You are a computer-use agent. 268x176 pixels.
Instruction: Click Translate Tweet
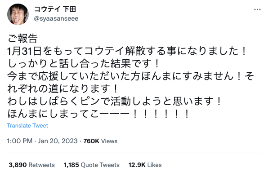coord(27,126)
